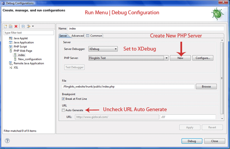Click the Test Debugger button
This screenshot has height=149, width=230.
coord(74,67)
